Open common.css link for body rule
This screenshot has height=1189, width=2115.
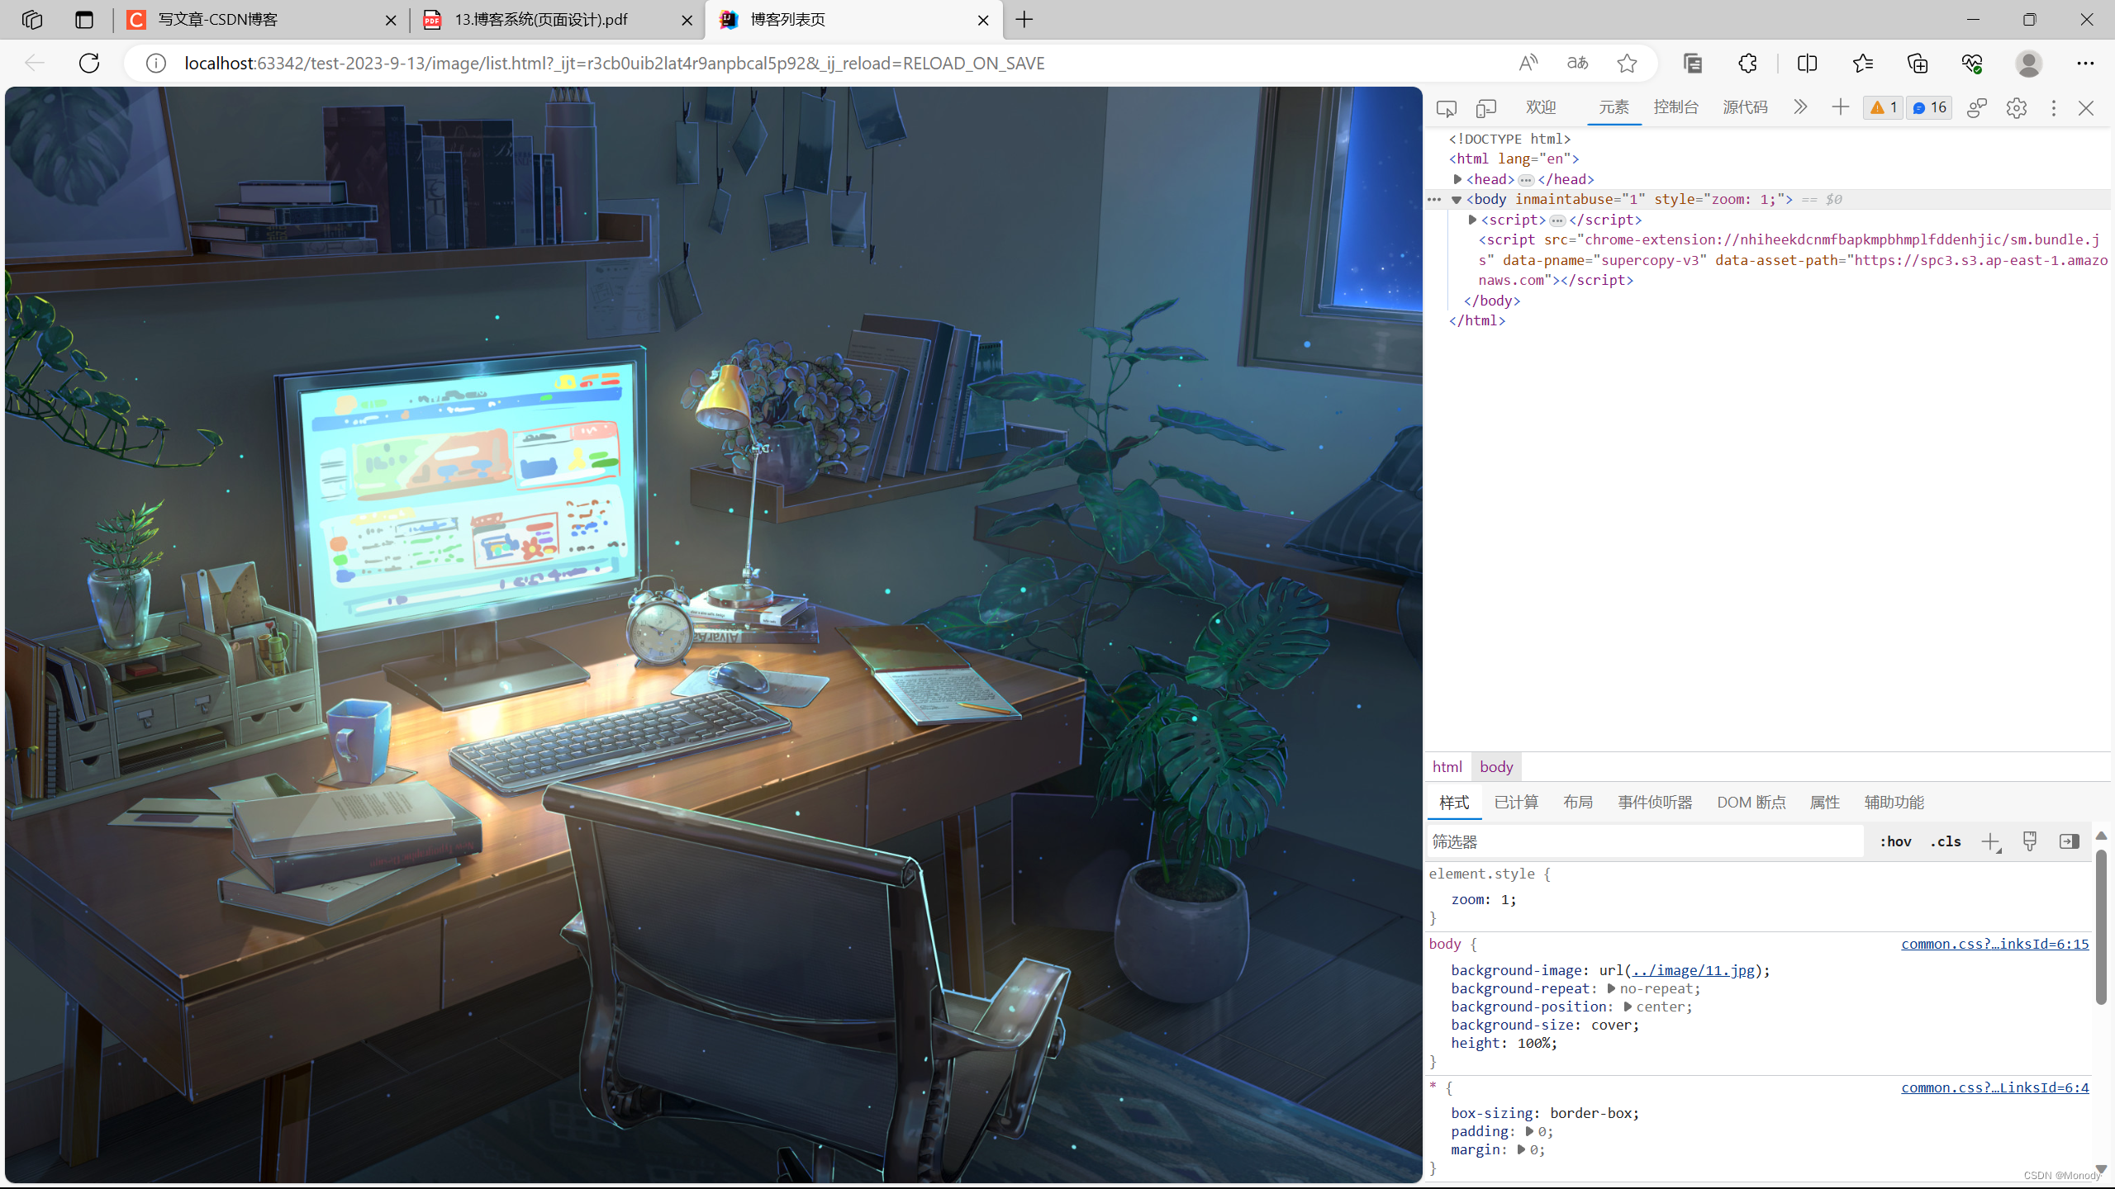pos(1994,944)
